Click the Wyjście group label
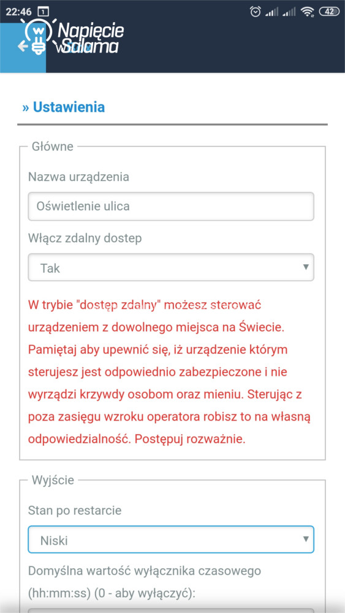This screenshot has width=345, height=613. coord(52,480)
